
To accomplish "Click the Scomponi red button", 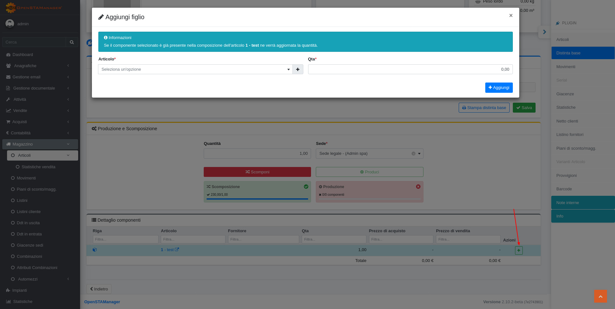I will (x=257, y=172).
